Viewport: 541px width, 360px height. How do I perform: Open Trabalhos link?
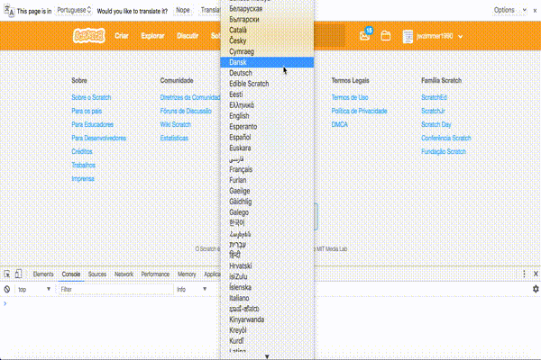(83, 165)
